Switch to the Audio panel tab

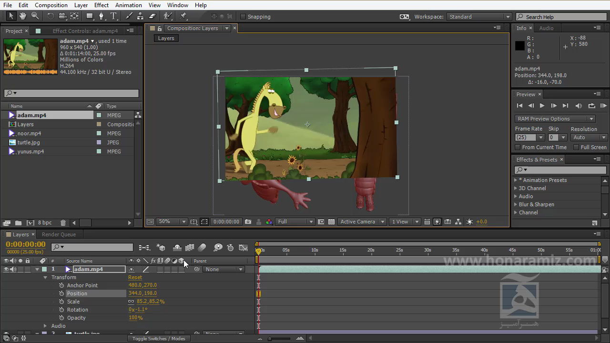(x=546, y=28)
